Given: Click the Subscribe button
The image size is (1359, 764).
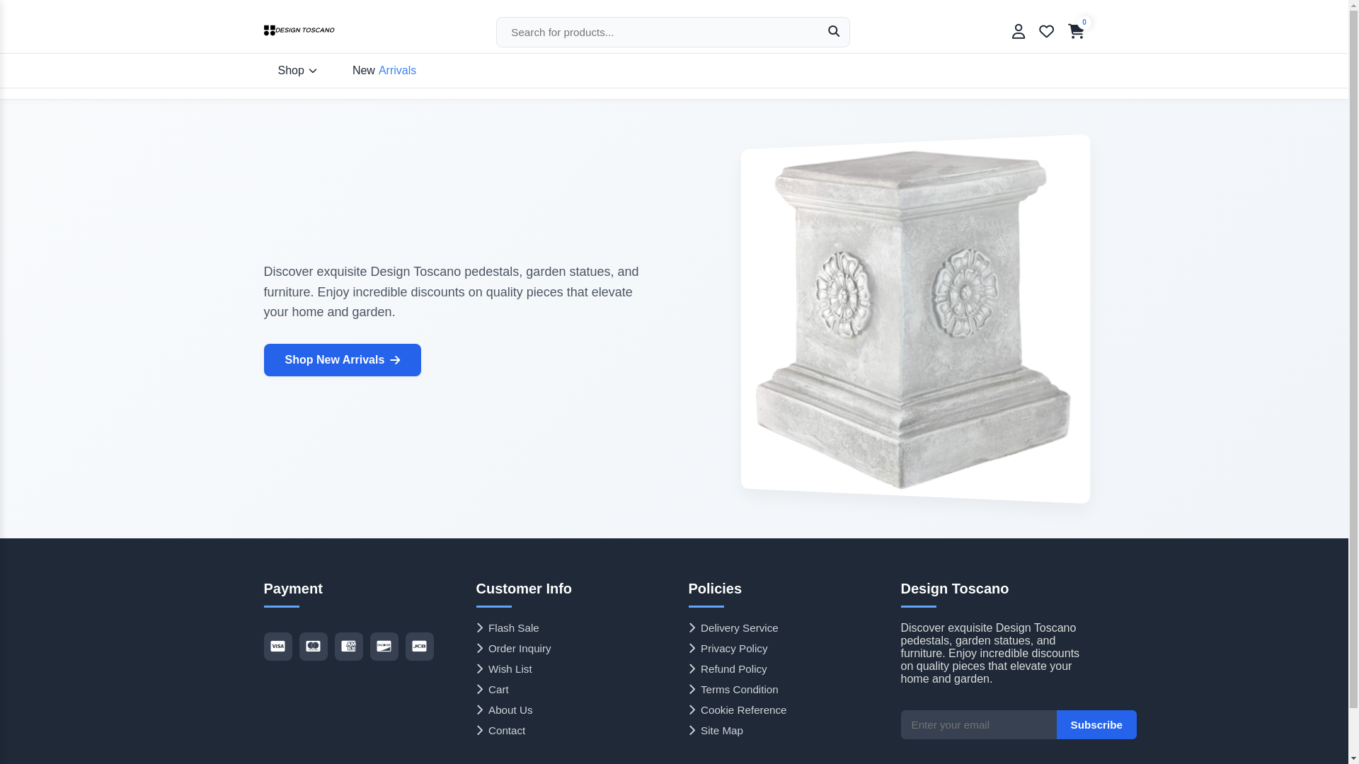Looking at the screenshot, I should (1096, 725).
